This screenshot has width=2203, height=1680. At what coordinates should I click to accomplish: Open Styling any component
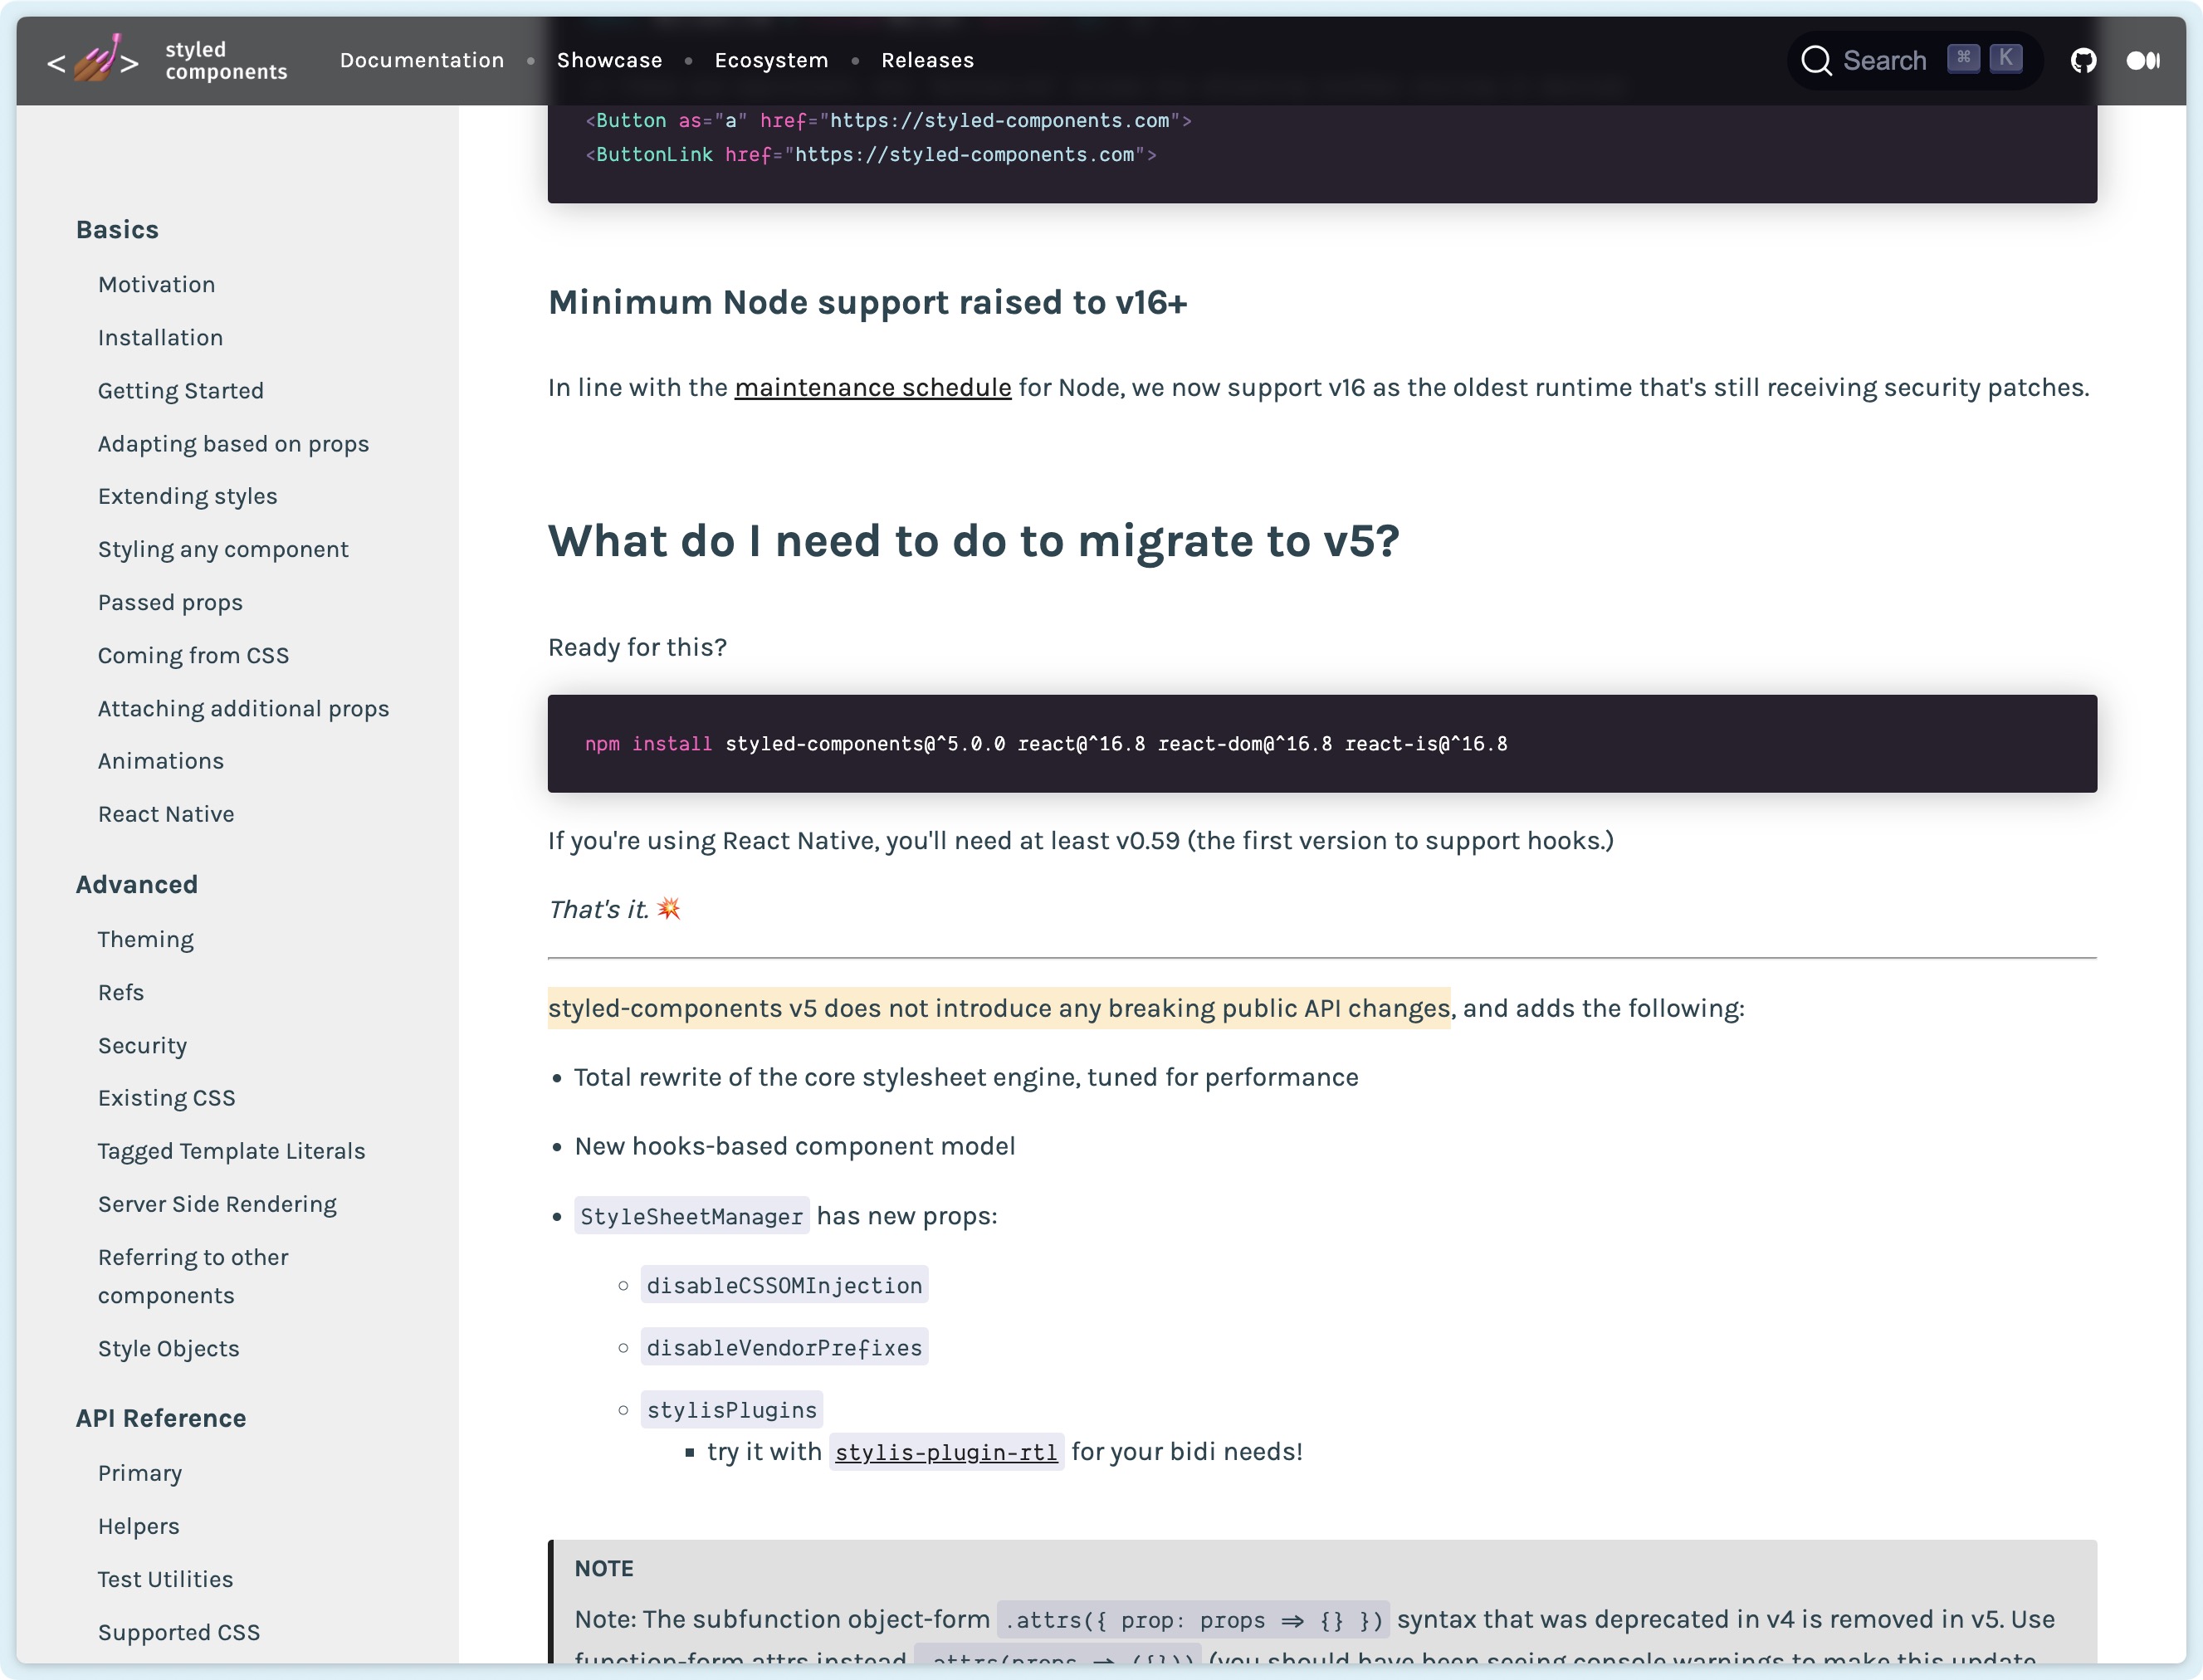click(223, 550)
